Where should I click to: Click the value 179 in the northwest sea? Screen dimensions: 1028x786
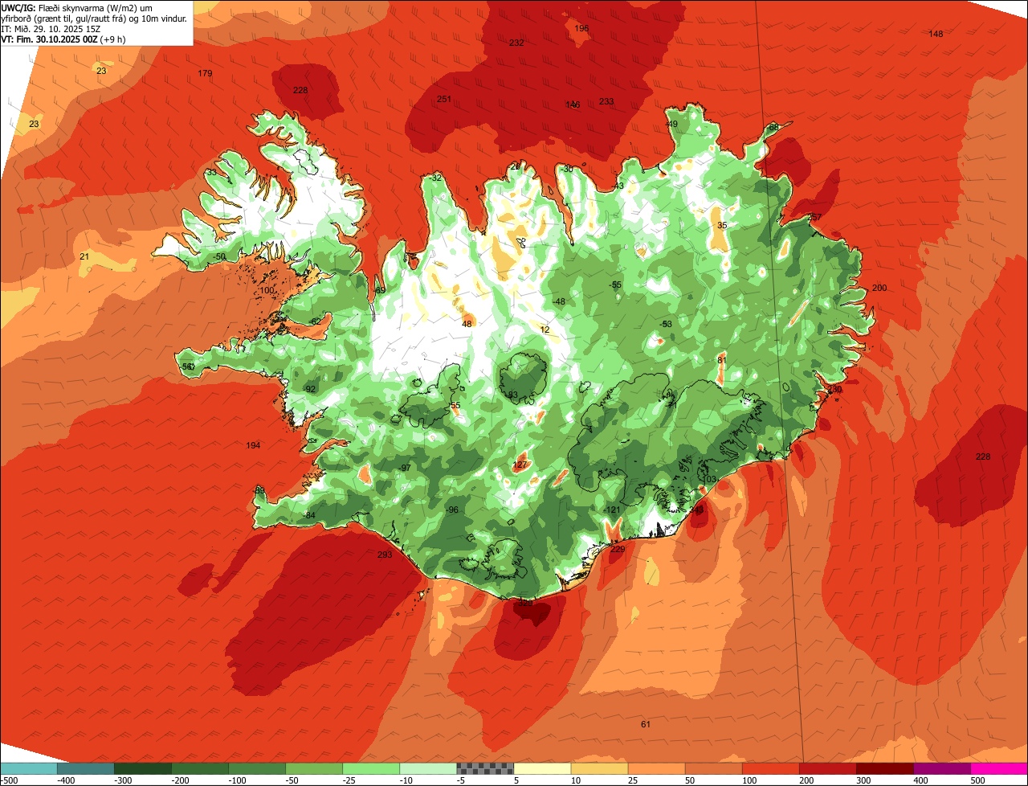pyautogui.click(x=205, y=74)
